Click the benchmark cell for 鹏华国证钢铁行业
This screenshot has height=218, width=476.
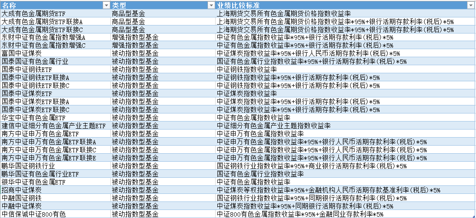click(346, 166)
